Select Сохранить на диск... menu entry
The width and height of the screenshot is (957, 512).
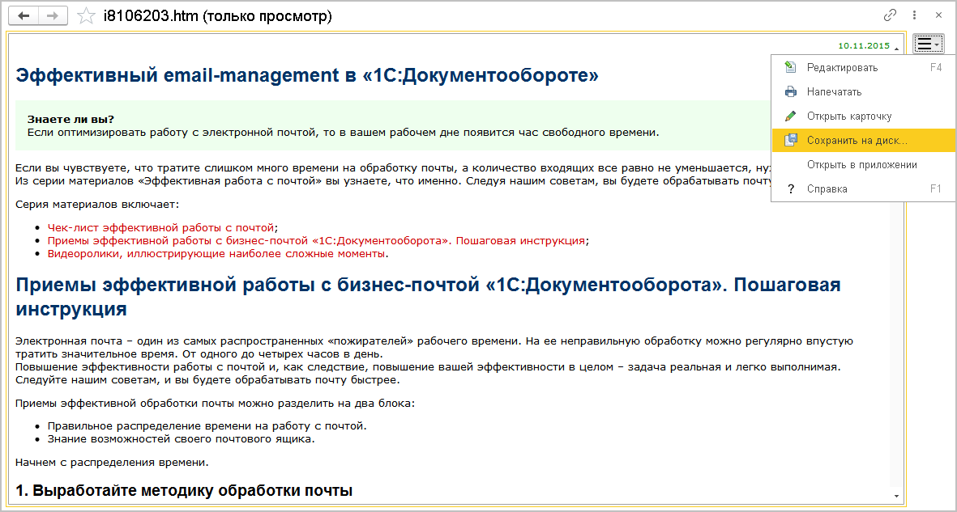[x=863, y=140]
